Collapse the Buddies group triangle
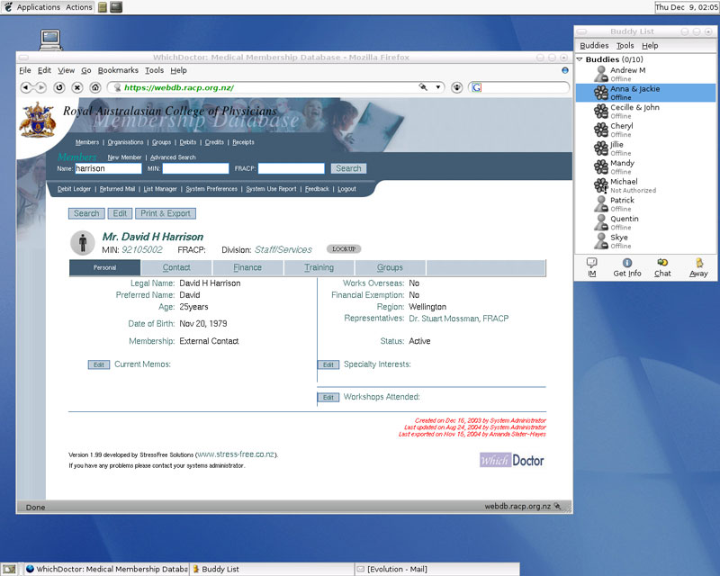Viewport: 720px width, 576px height. point(580,59)
